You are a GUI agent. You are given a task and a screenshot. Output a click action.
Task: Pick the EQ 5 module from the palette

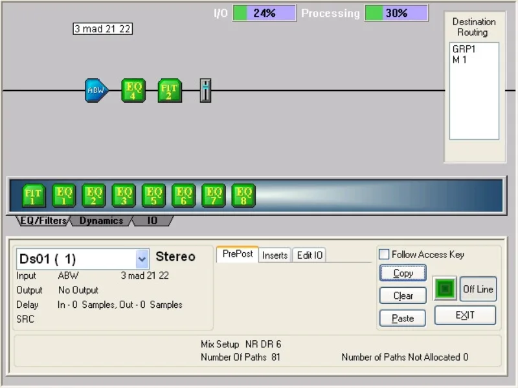(153, 196)
